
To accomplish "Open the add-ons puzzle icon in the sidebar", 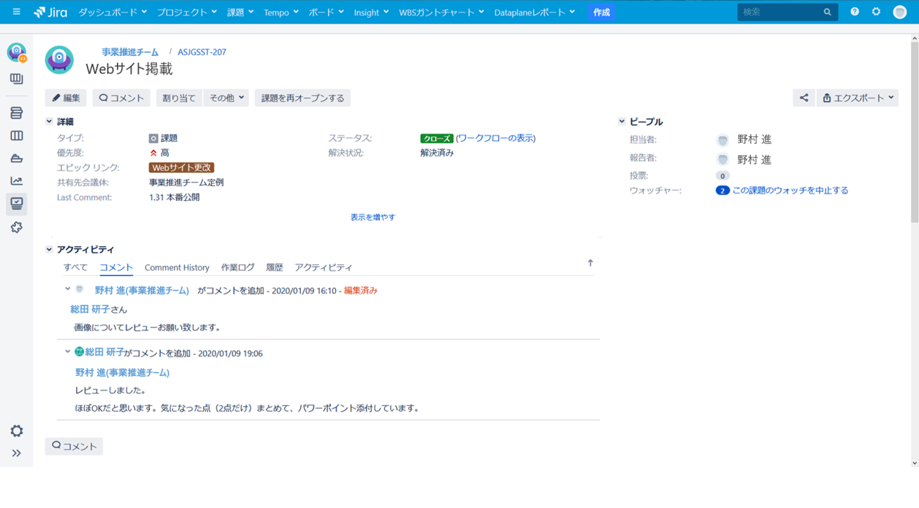I will [17, 227].
